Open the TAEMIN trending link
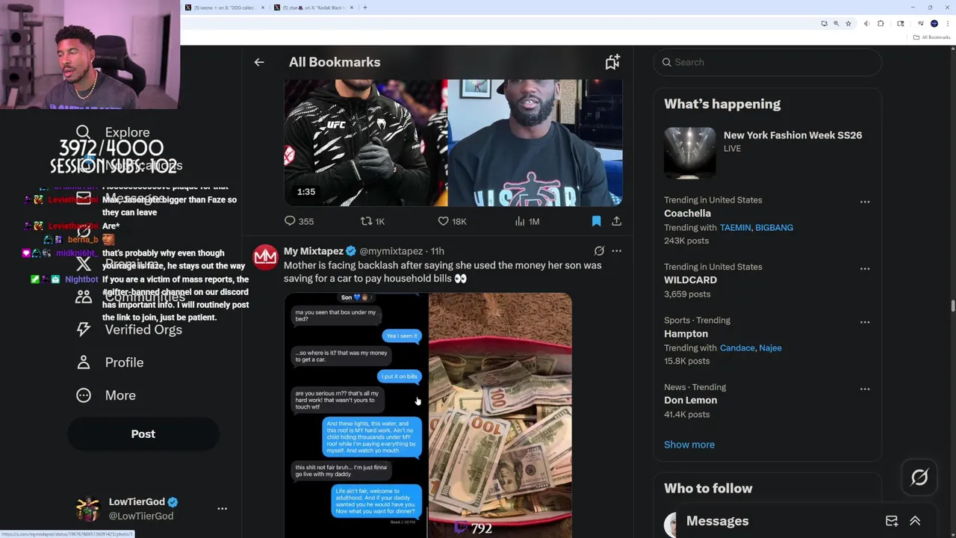Viewport: 956px width, 538px height. click(x=736, y=227)
